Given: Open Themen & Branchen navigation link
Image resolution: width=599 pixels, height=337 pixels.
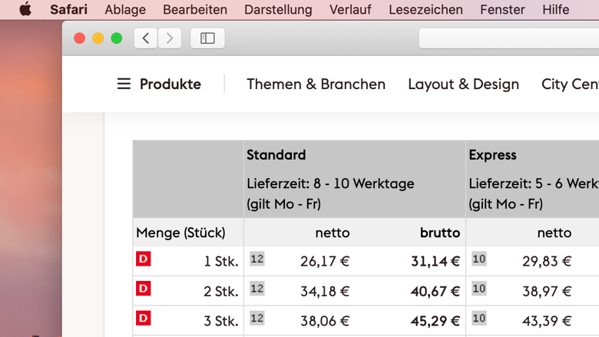Looking at the screenshot, I should click(x=316, y=84).
